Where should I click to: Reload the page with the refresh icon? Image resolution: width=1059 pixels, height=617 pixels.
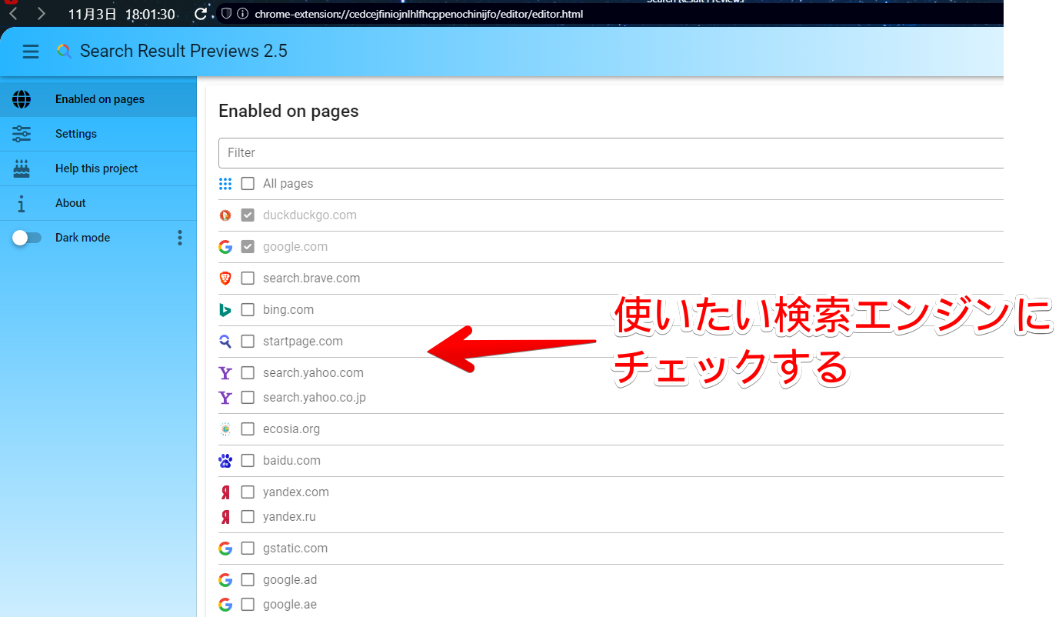tap(201, 14)
